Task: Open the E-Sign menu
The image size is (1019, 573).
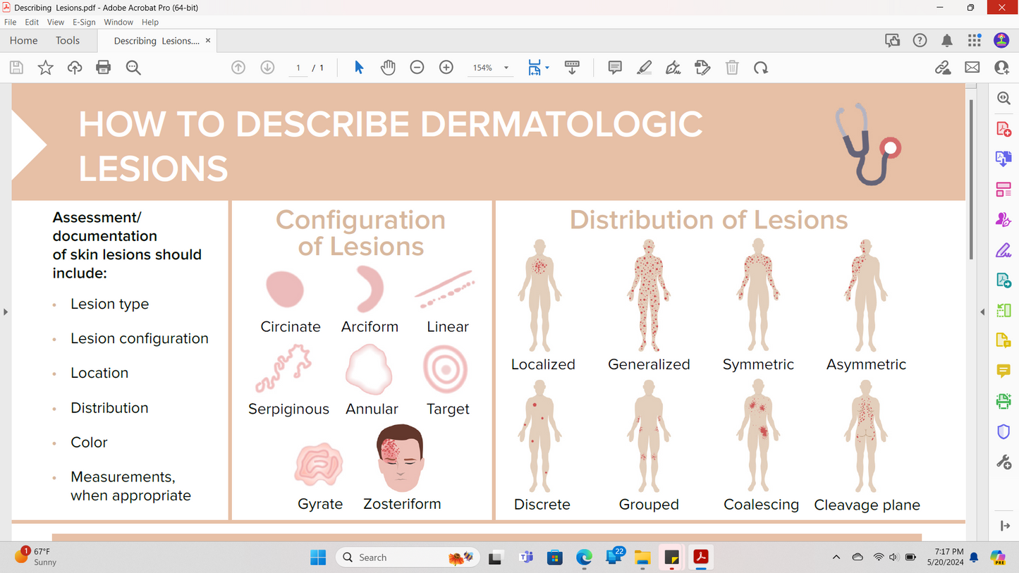Action: (x=84, y=22)
